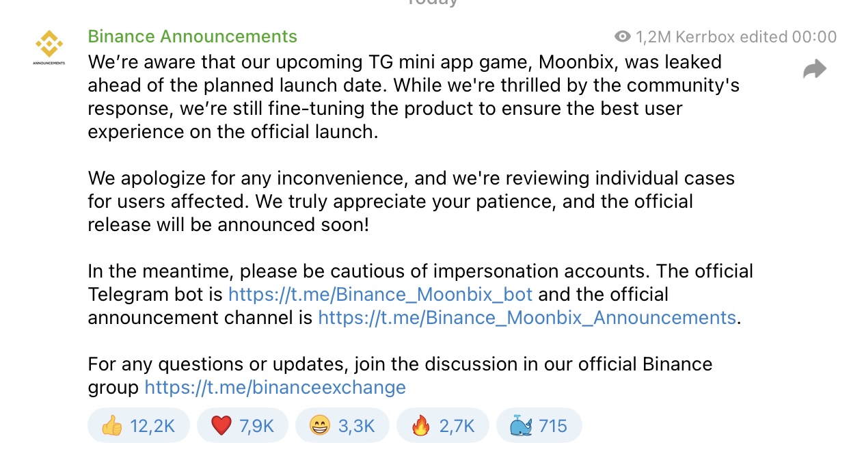This screenshot has height=458, width=864.
Task: Click the eye views icon
Action: point(622,37)
